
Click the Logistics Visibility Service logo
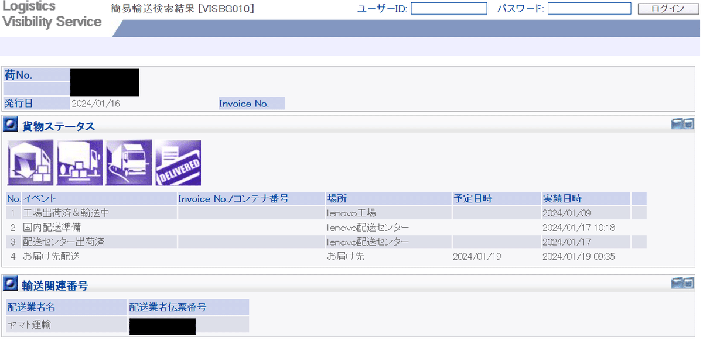[52, 14]
